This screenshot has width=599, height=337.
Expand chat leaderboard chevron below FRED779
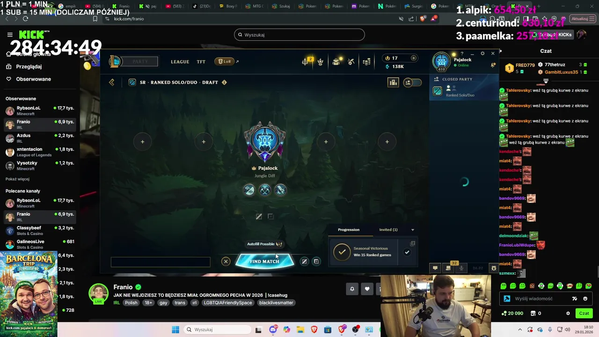[546, 81]
